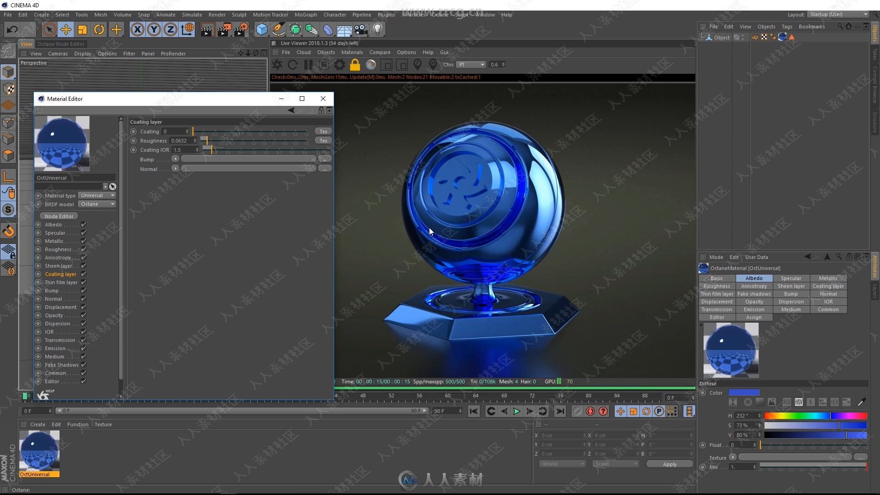
Task: Click the Undo arrow icon
Action: 12,30
